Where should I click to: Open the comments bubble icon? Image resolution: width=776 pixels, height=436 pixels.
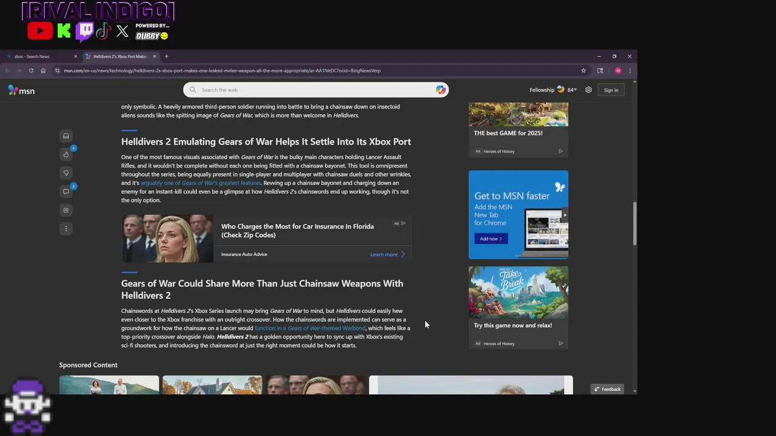66,191
